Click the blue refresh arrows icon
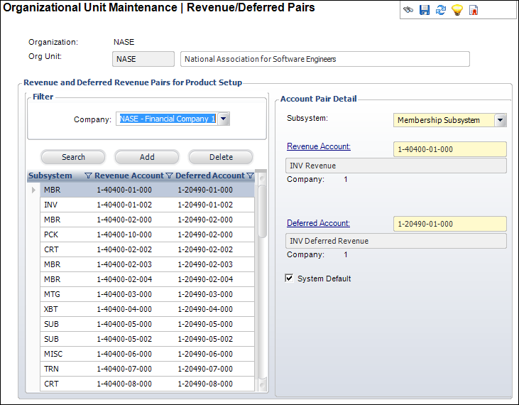The width and height of the screenshot is (519, 405). pos(441,10)
